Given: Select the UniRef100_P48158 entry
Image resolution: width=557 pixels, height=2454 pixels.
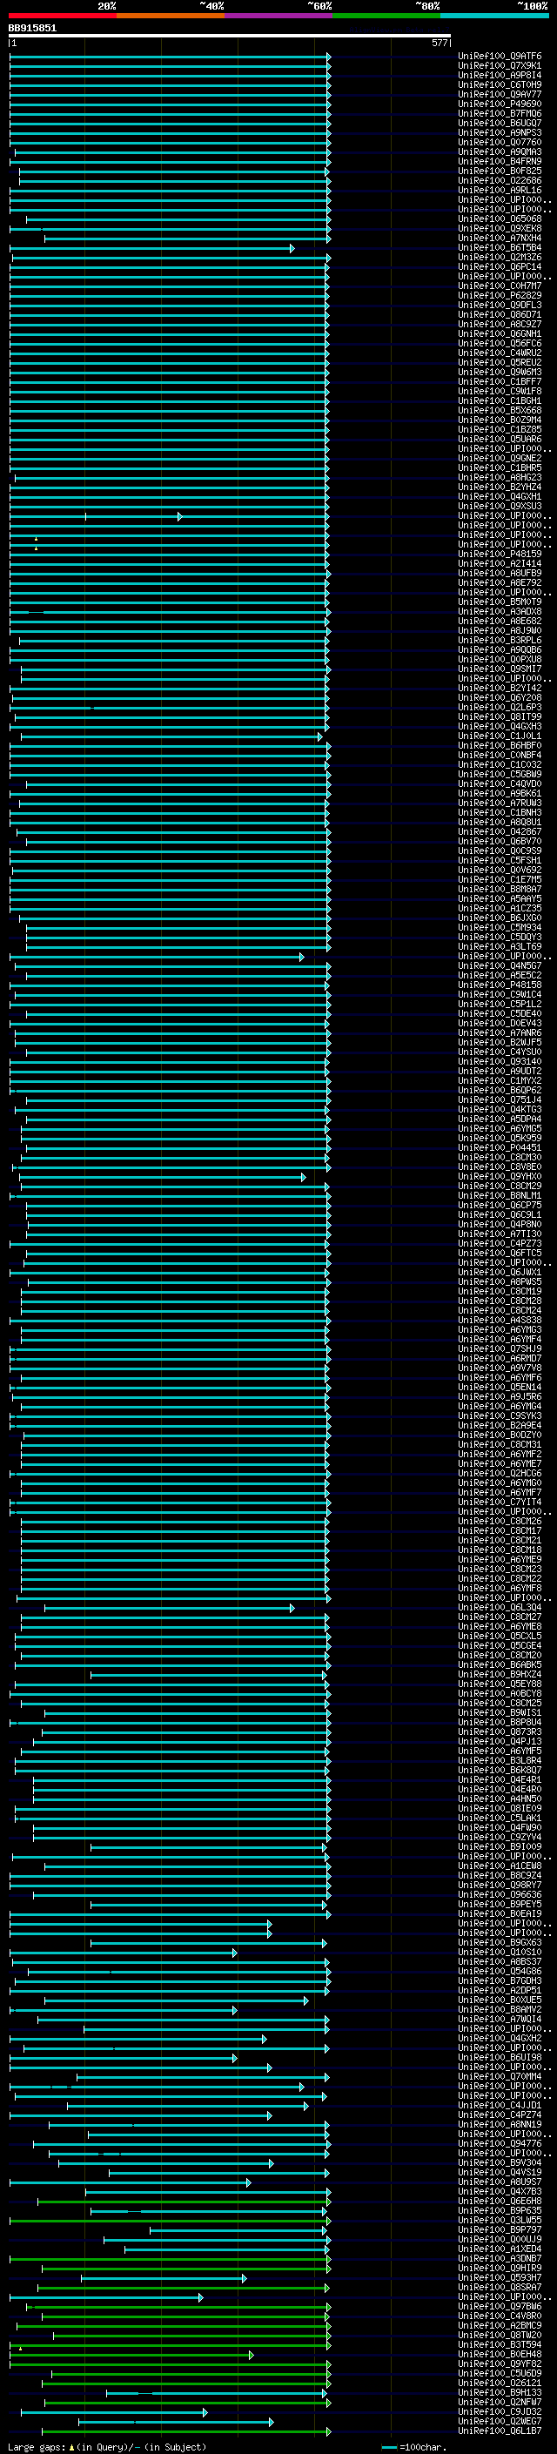Looking at the screenshot, I should pyautogui.click(x=500, y=984).
